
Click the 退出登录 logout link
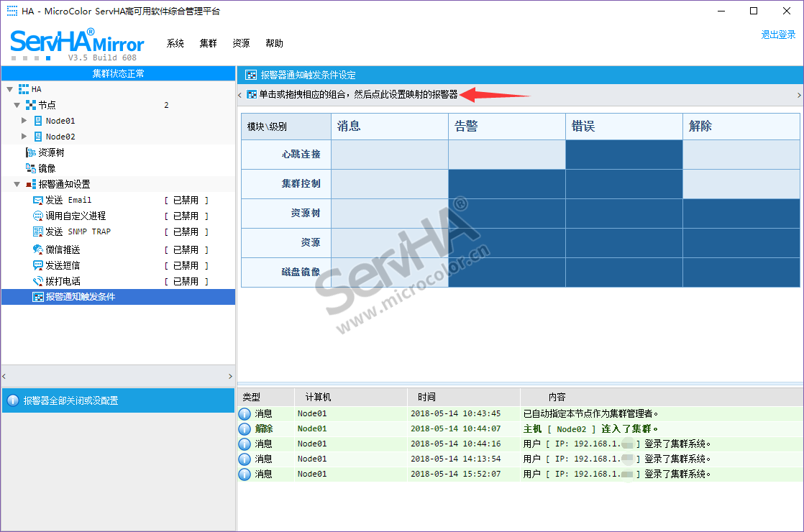tap(778, 35)
